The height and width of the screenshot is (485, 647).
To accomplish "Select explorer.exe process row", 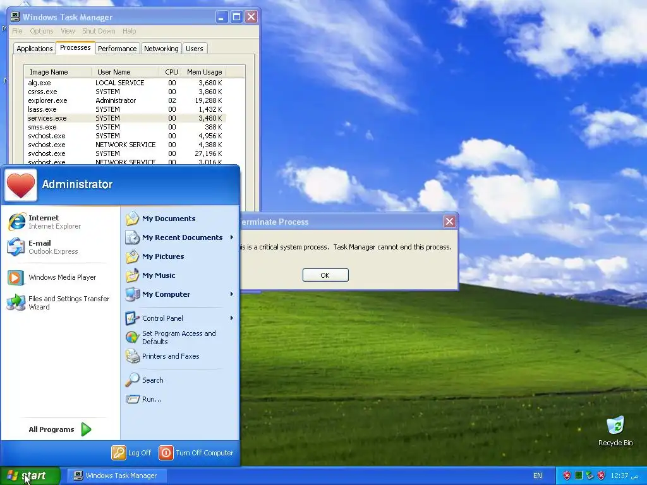I will pos(125,100).
